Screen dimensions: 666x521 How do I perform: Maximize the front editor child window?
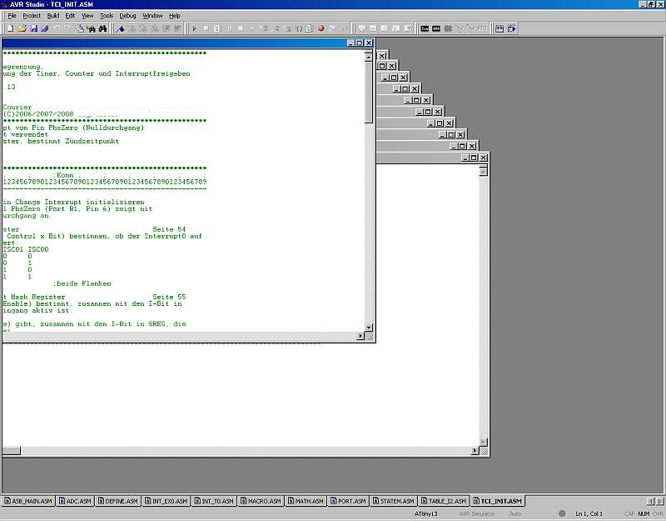pos(360,43)
